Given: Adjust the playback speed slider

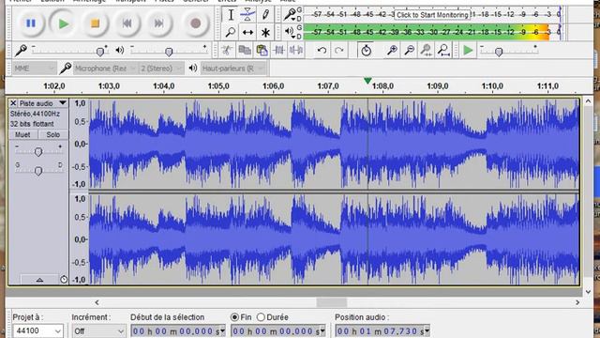Looking at the screenshot, I should (x=499, y=52).
